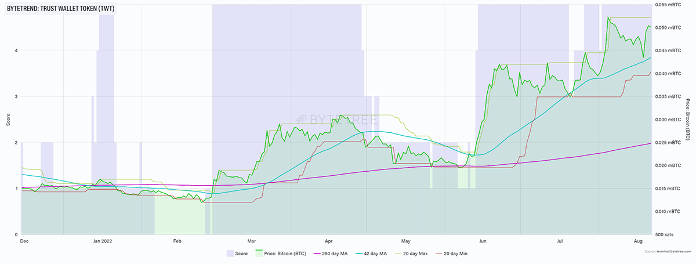Click the 0.030 mBTC price axis label
The height and width of the screenshot is (264, 696).
(667, 120)
